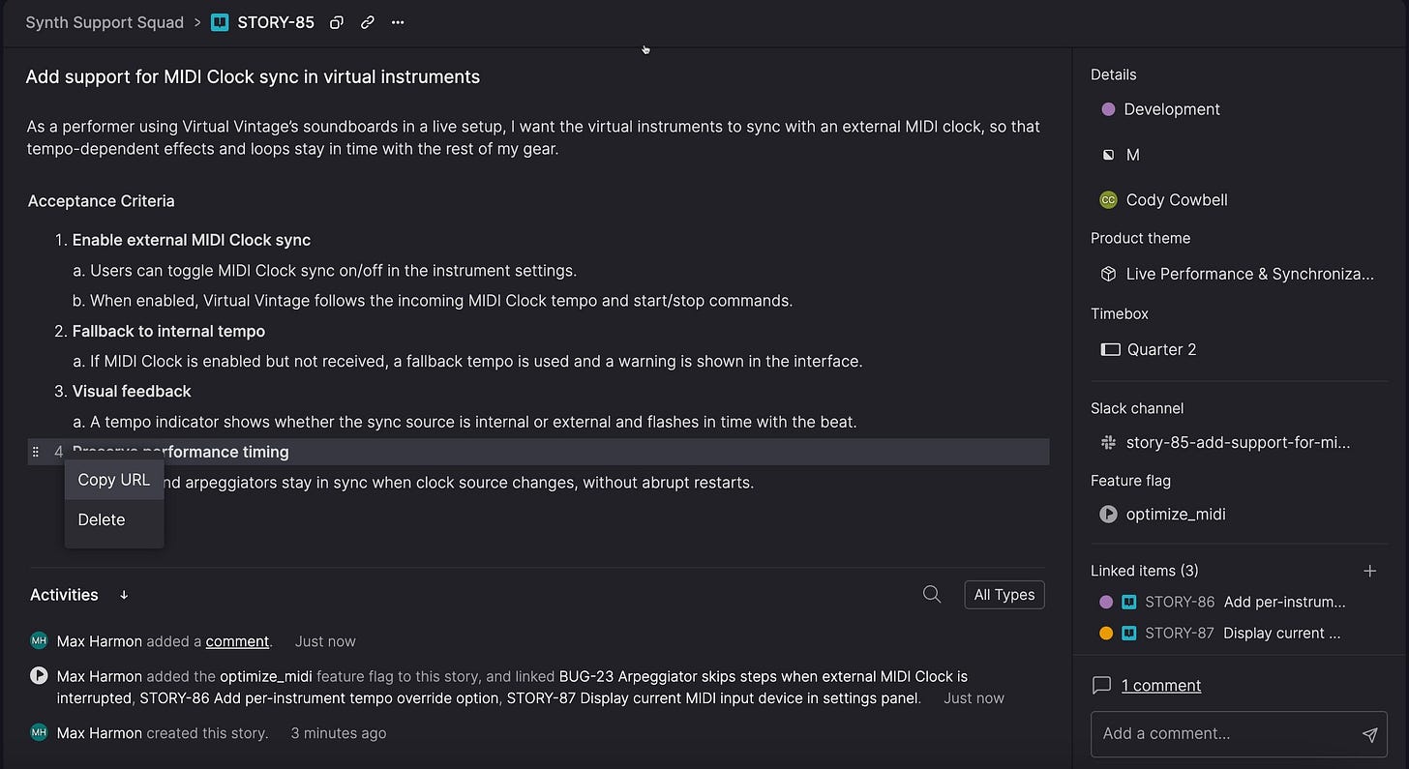Send the comment with the arrow icon

1369,734
